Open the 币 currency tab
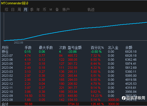This screenshot has width=147, height=106. pos(44,9)
